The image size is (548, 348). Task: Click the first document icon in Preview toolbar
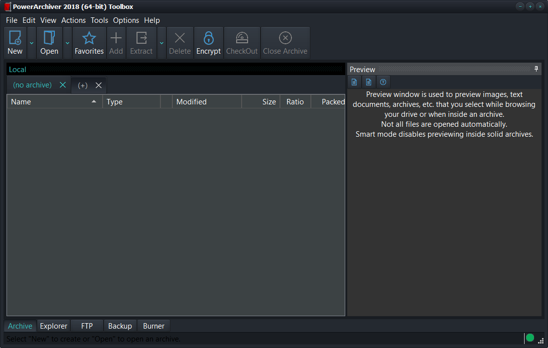pyautogui.click(x=354, y=83)
